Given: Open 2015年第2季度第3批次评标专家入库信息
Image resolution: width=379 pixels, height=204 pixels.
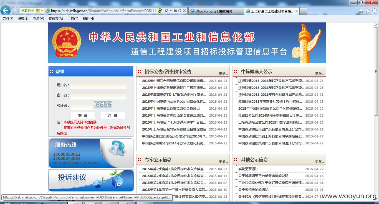Looking at the screenshot, I should (174, 169).
